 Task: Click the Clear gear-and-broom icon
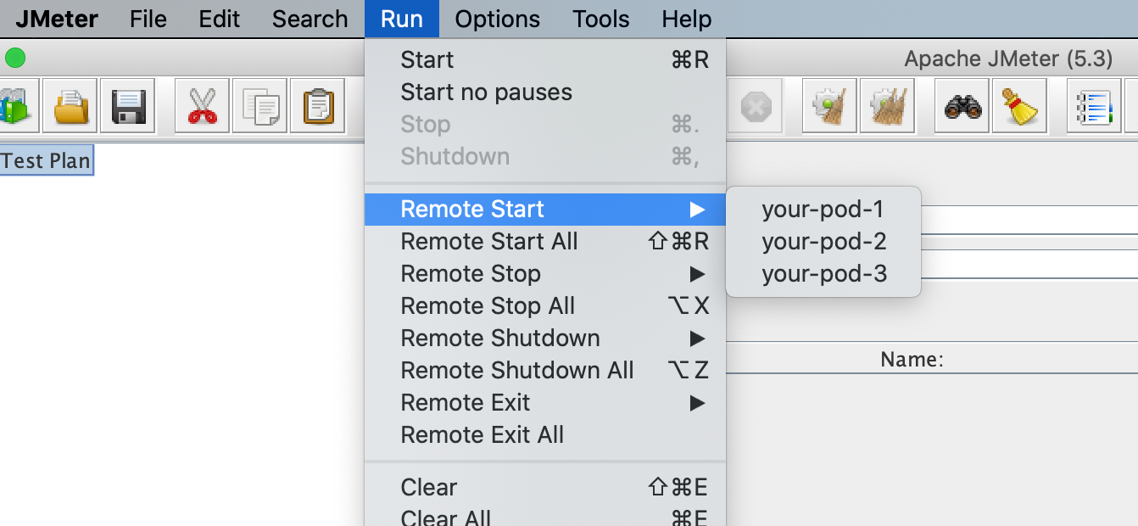click(x=829, y=106)
